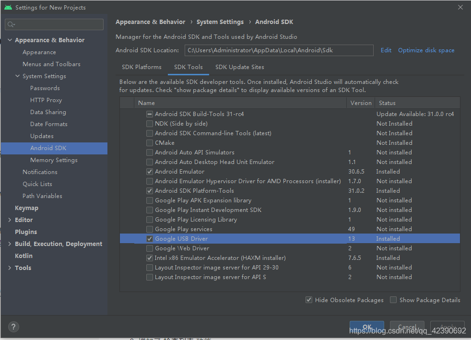Click Optimize disk space link
471x340 pixels.
(426, 50)
